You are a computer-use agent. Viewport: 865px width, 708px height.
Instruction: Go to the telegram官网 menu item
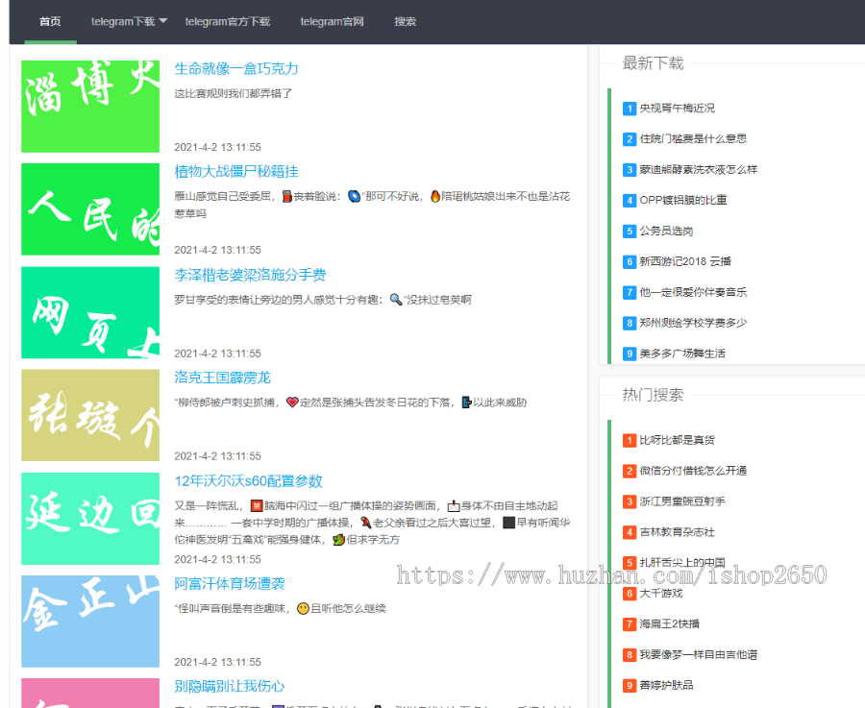[332, 21]
